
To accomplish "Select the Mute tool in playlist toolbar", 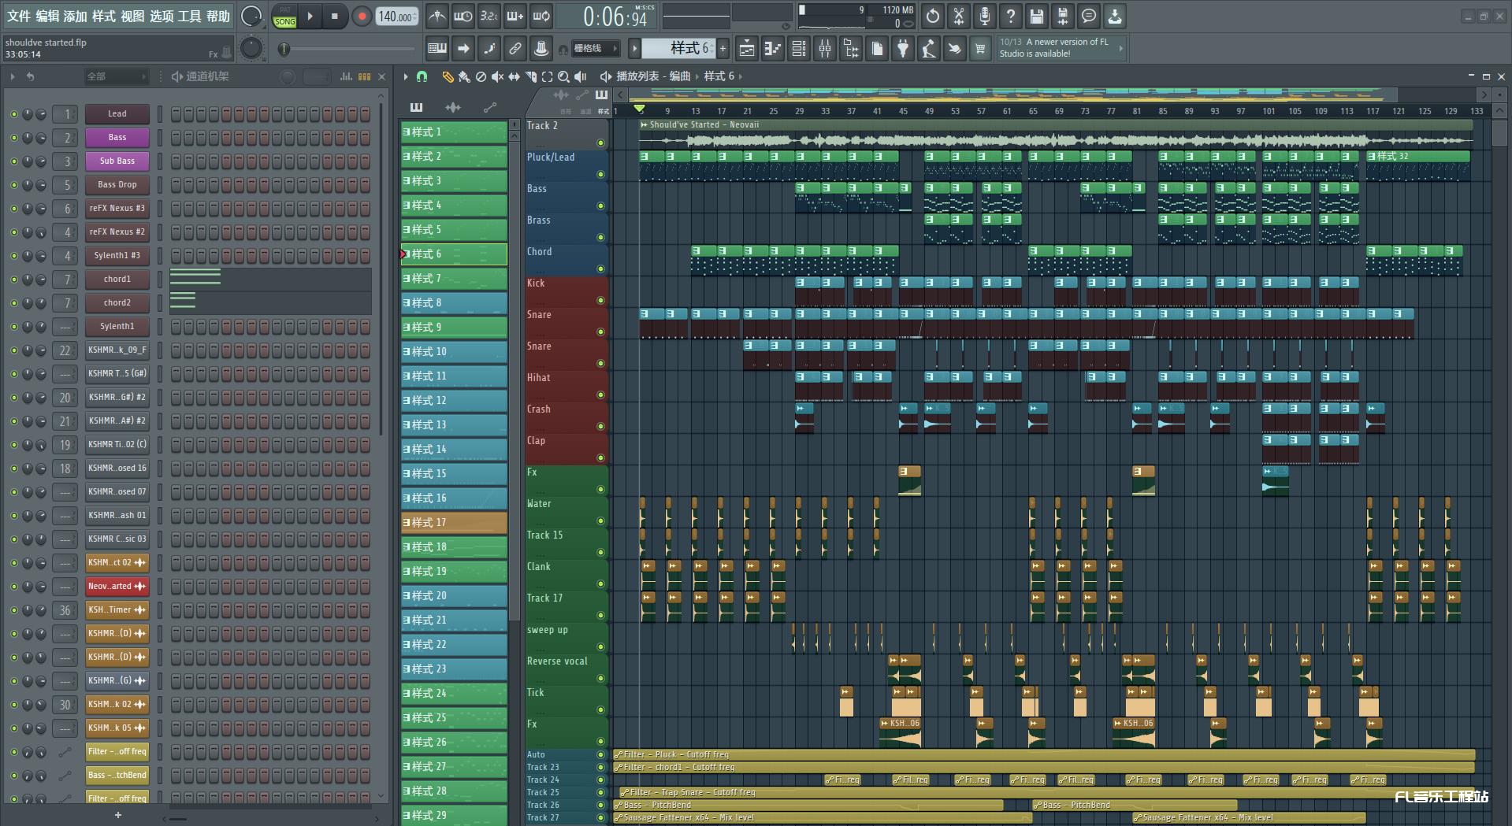I will (x=497, y=76).
